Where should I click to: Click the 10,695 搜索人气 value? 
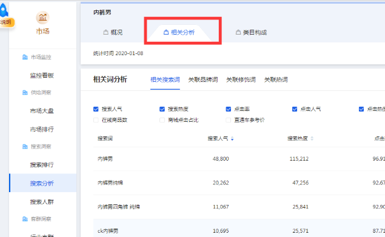(x=221, y=231)
